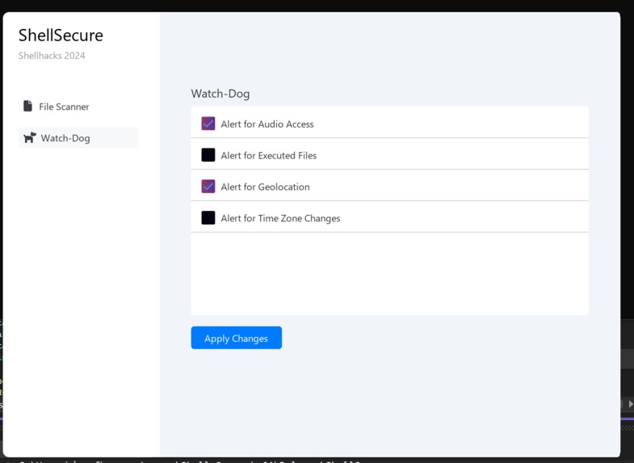The width and height of the screenshot is (634, 463).
Task: Click the Alert for Audio Access label
Action: coord(267,124)
